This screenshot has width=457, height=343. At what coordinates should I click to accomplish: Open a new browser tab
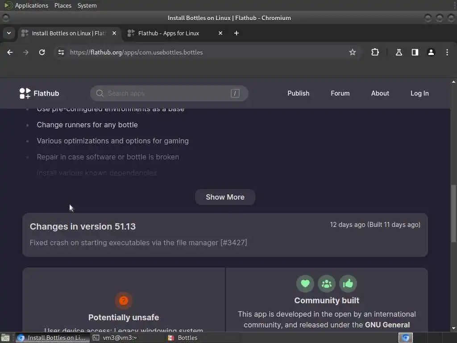pyautogui.click(x=237, y=33)
